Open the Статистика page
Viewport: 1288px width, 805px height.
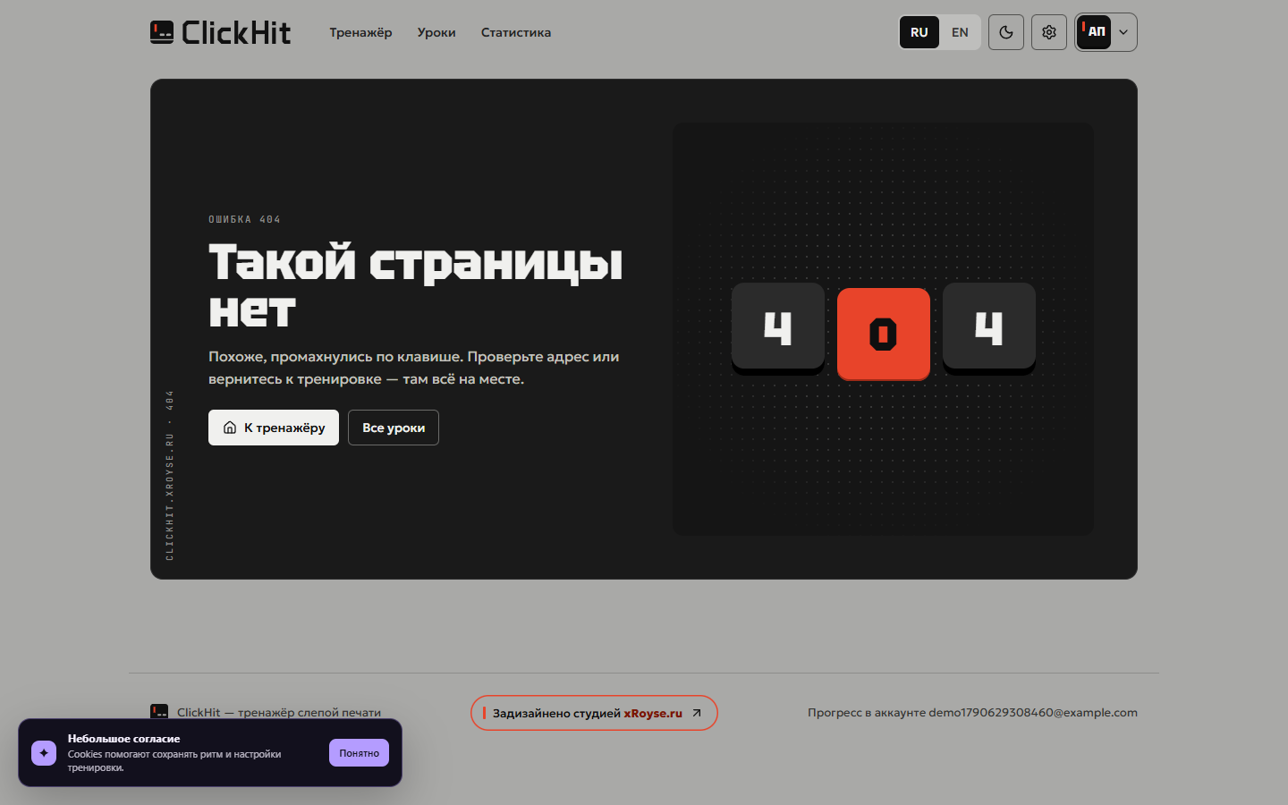coord(516,32)
